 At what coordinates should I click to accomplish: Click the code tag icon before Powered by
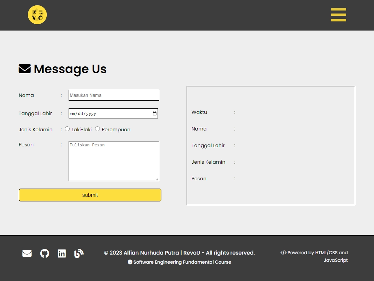pyautogui.click(x=284, y=253)
